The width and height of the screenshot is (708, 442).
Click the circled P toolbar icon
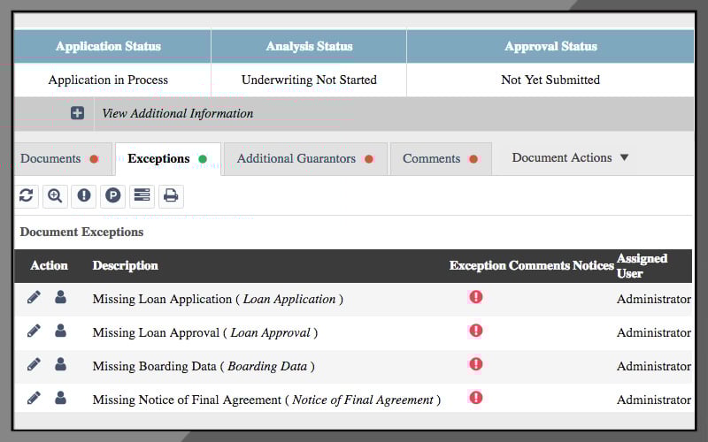[x=112, y=195]
